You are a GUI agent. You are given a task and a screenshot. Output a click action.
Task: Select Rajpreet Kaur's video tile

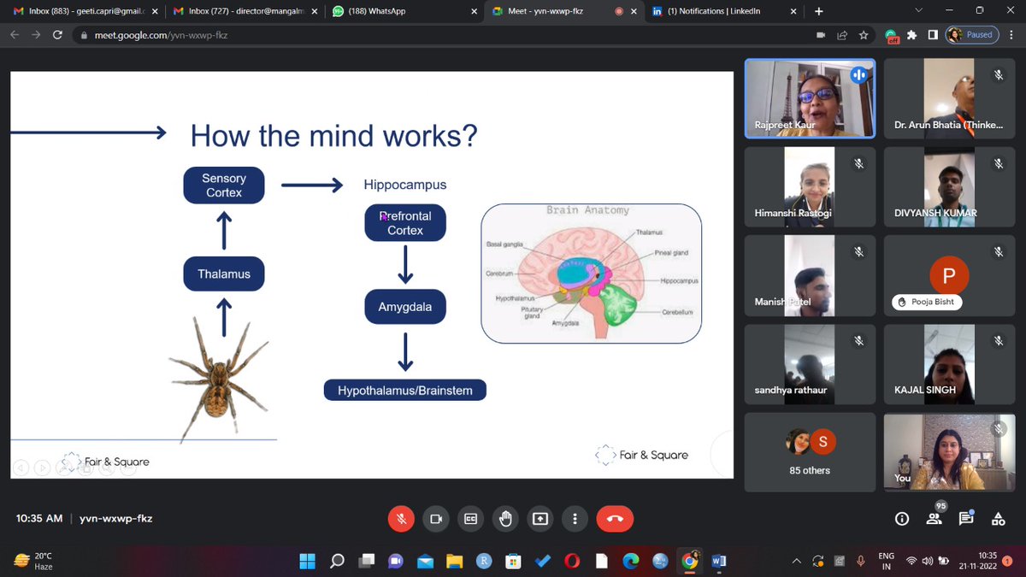810,97
